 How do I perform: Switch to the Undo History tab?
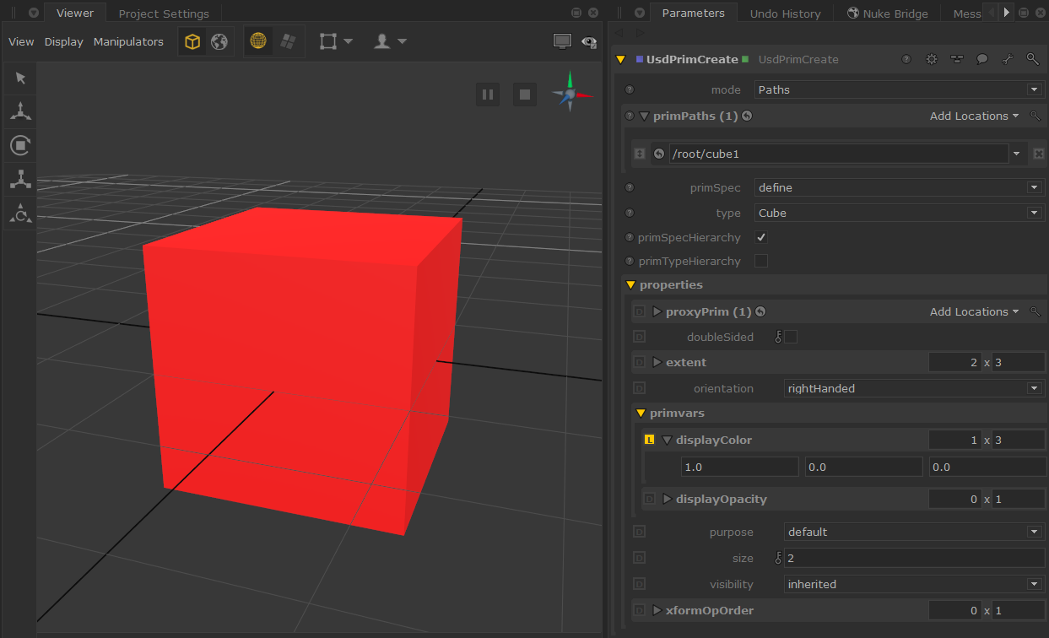pyautogui.click(x=785, y=14)
